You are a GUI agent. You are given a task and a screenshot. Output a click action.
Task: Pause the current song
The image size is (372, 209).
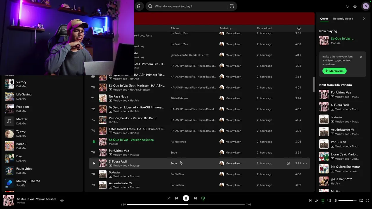tap(186, 198)
